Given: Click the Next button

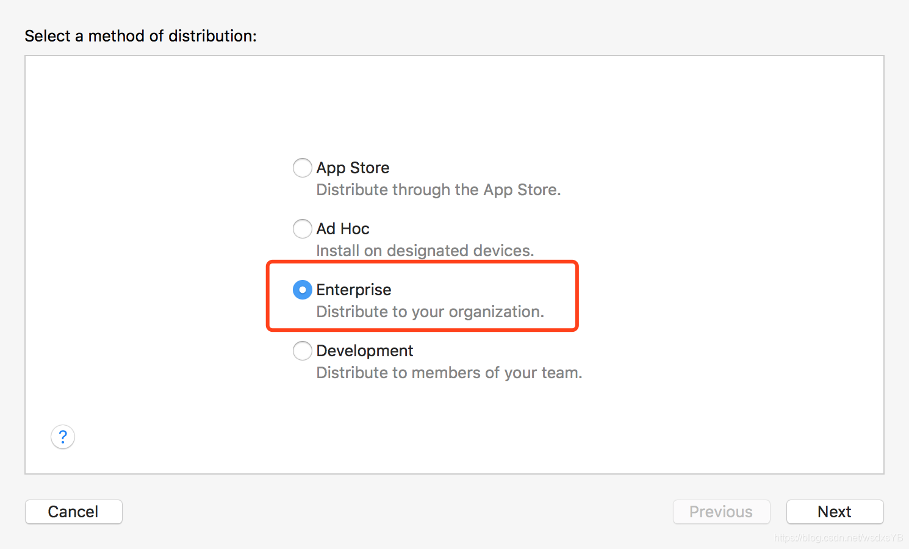Looking at the screenshot, I should click(835, 512).
